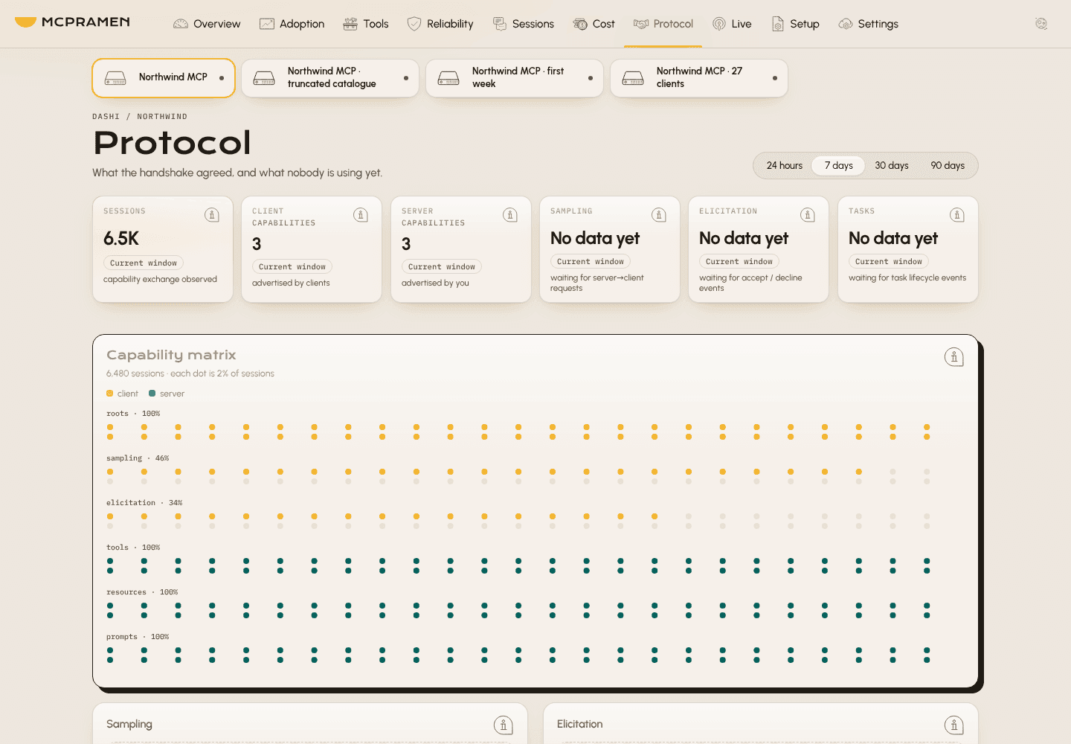Image resolution: width=1071 pixels, height=744 pixels.
Task: Show info for the Elicitation stat card
Action: tap(808, 215)
